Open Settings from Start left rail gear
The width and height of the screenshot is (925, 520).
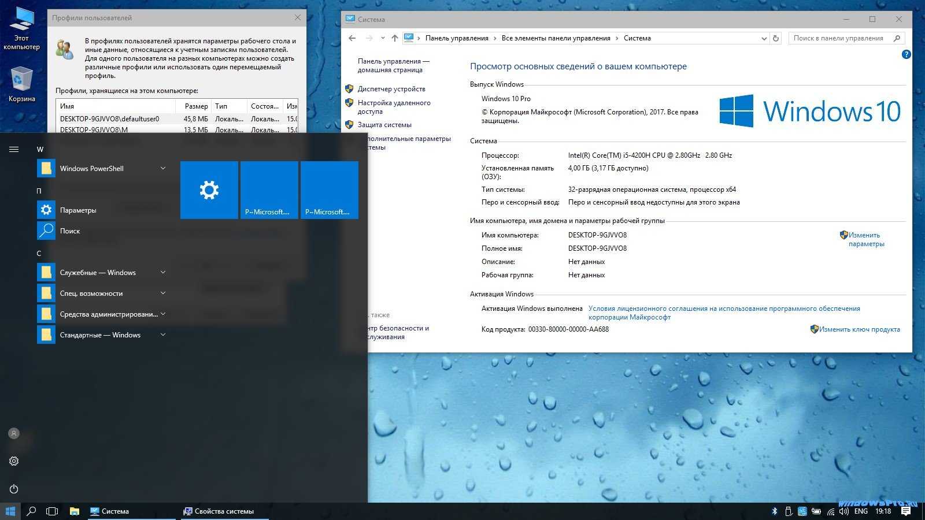point(14,461)
